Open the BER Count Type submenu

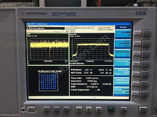122,72
